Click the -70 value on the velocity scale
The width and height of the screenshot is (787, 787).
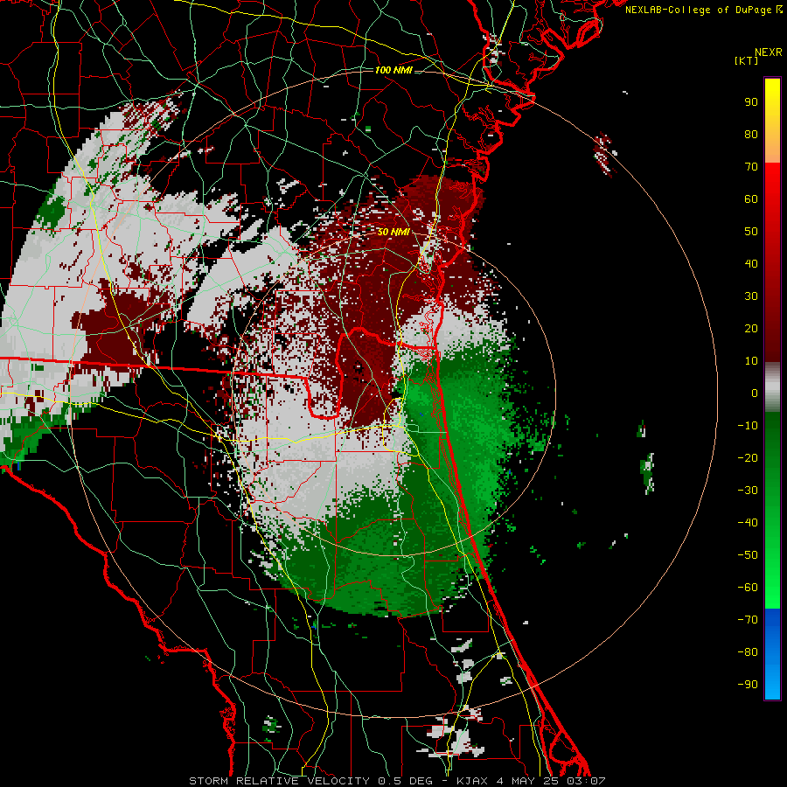(x=748, y=620)
